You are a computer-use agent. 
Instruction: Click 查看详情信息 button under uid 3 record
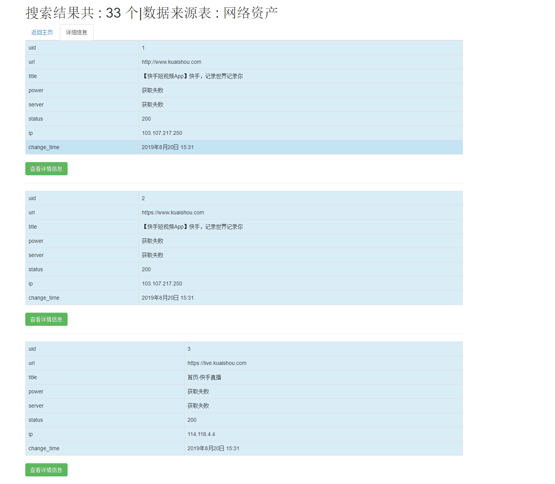click(46, 470)
